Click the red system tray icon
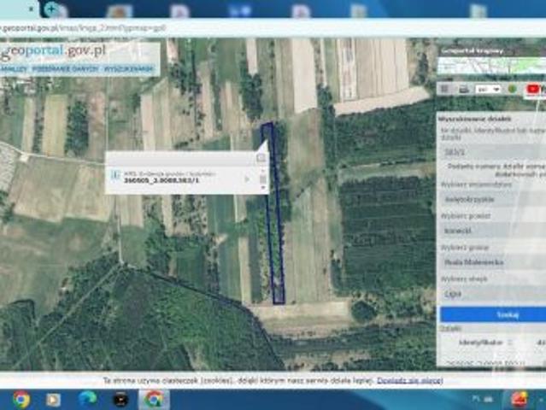Screen dimensions: 546x410 click(519, 399)
